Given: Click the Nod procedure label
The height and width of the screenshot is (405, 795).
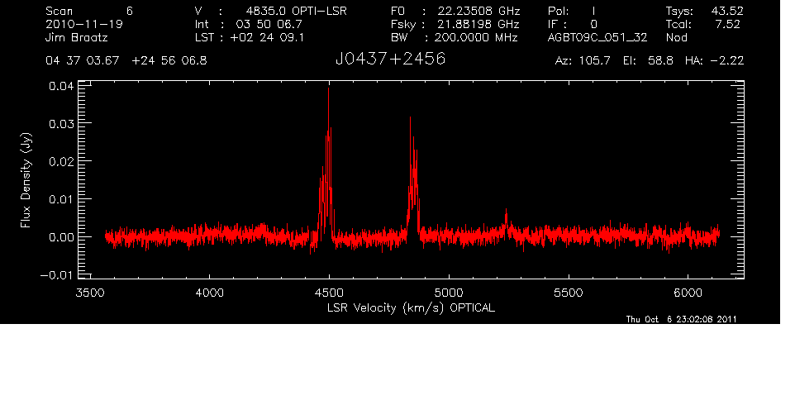Looking at the screenshot, I should tap(677, 37).
